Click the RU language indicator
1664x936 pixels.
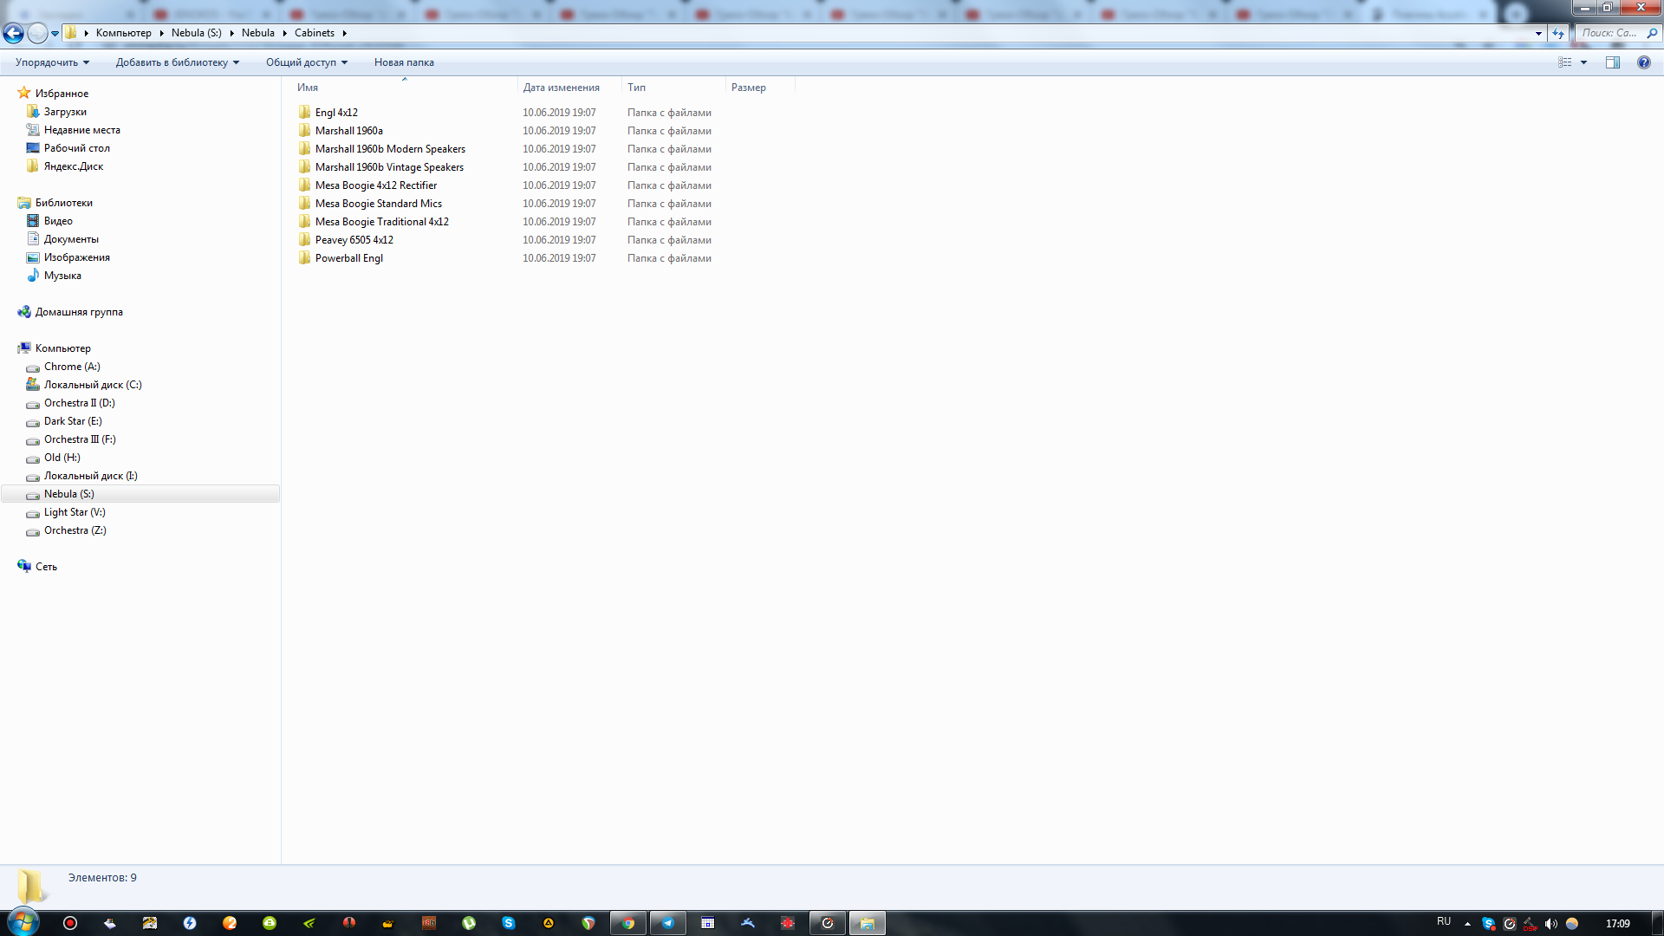point(1444,922)
